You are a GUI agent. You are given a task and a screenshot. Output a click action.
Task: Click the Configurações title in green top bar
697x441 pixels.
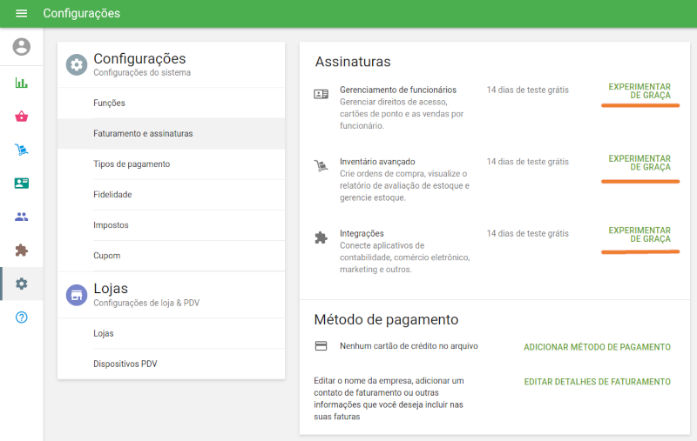[x=81, y=13]
